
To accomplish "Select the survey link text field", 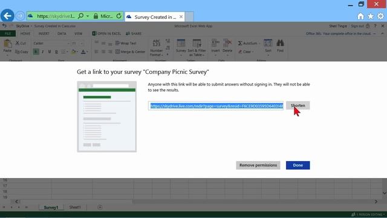I will click(x=216, y=106).
